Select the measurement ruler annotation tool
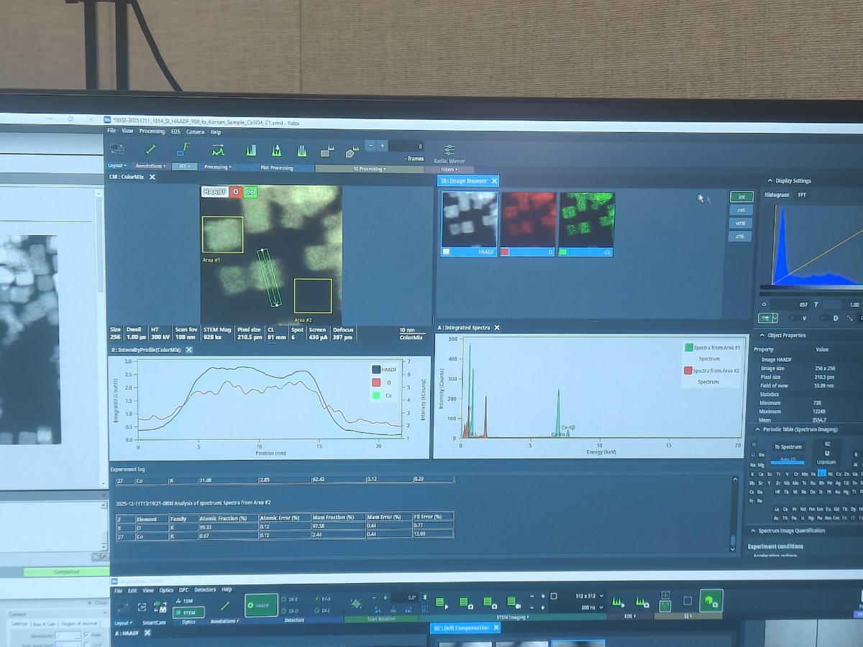The image size is (863, 647). (150, 150)
